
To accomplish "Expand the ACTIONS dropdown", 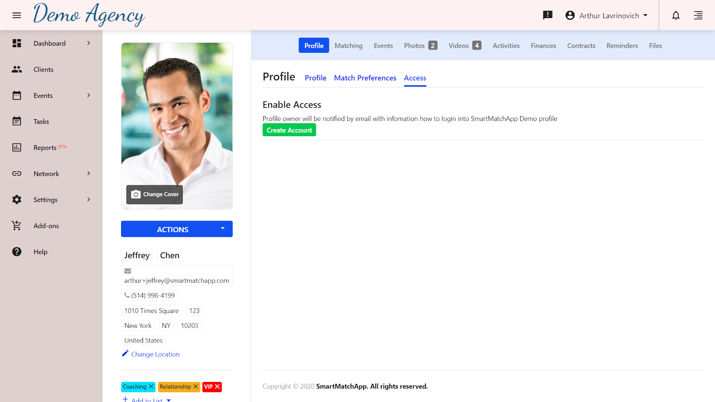I will (177, 229).
